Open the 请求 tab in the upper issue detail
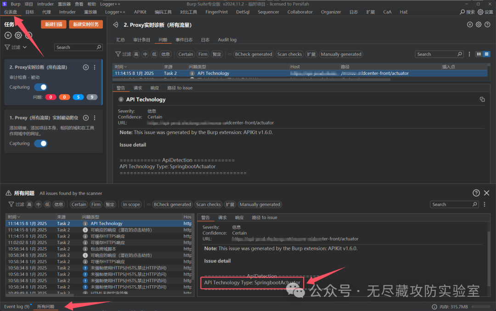This screenshot has width=496, height=311. click(x=138, y=88)
